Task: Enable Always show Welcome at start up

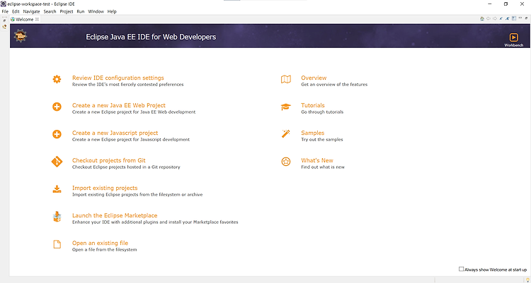Action: point(461,269)
